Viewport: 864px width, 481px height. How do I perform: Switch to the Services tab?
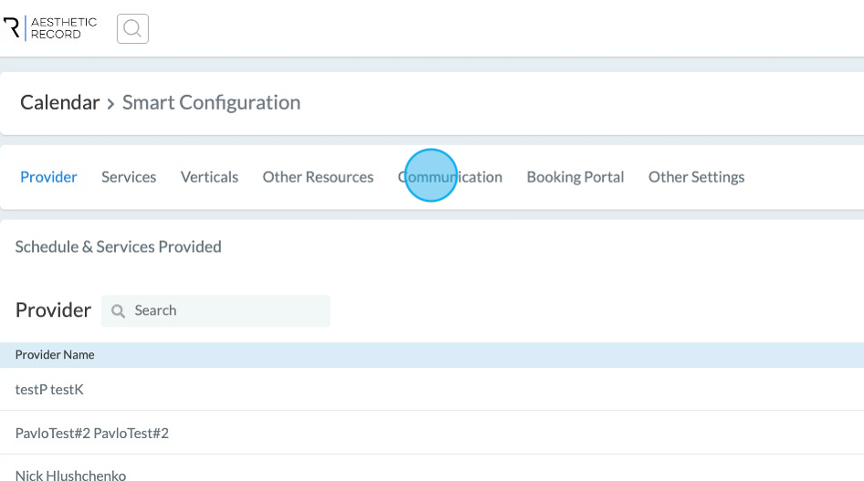tap(129, 177)
